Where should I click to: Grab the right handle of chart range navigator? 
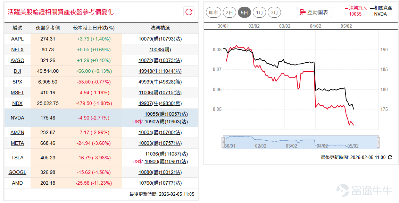point(378,142)
